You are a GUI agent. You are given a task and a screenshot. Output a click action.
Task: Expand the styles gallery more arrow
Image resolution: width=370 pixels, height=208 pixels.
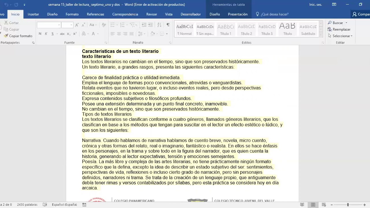(x=321, y=35)
